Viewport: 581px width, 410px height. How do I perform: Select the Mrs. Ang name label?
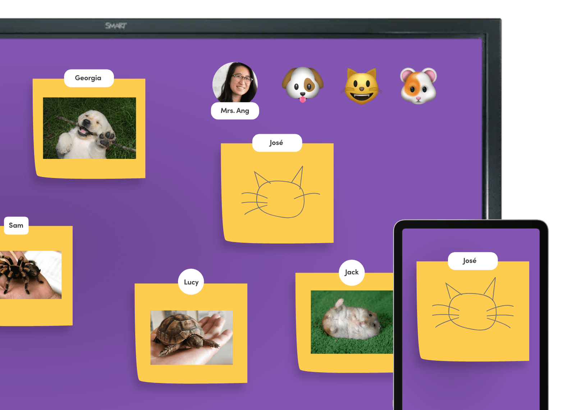click(x=235, y=111)
